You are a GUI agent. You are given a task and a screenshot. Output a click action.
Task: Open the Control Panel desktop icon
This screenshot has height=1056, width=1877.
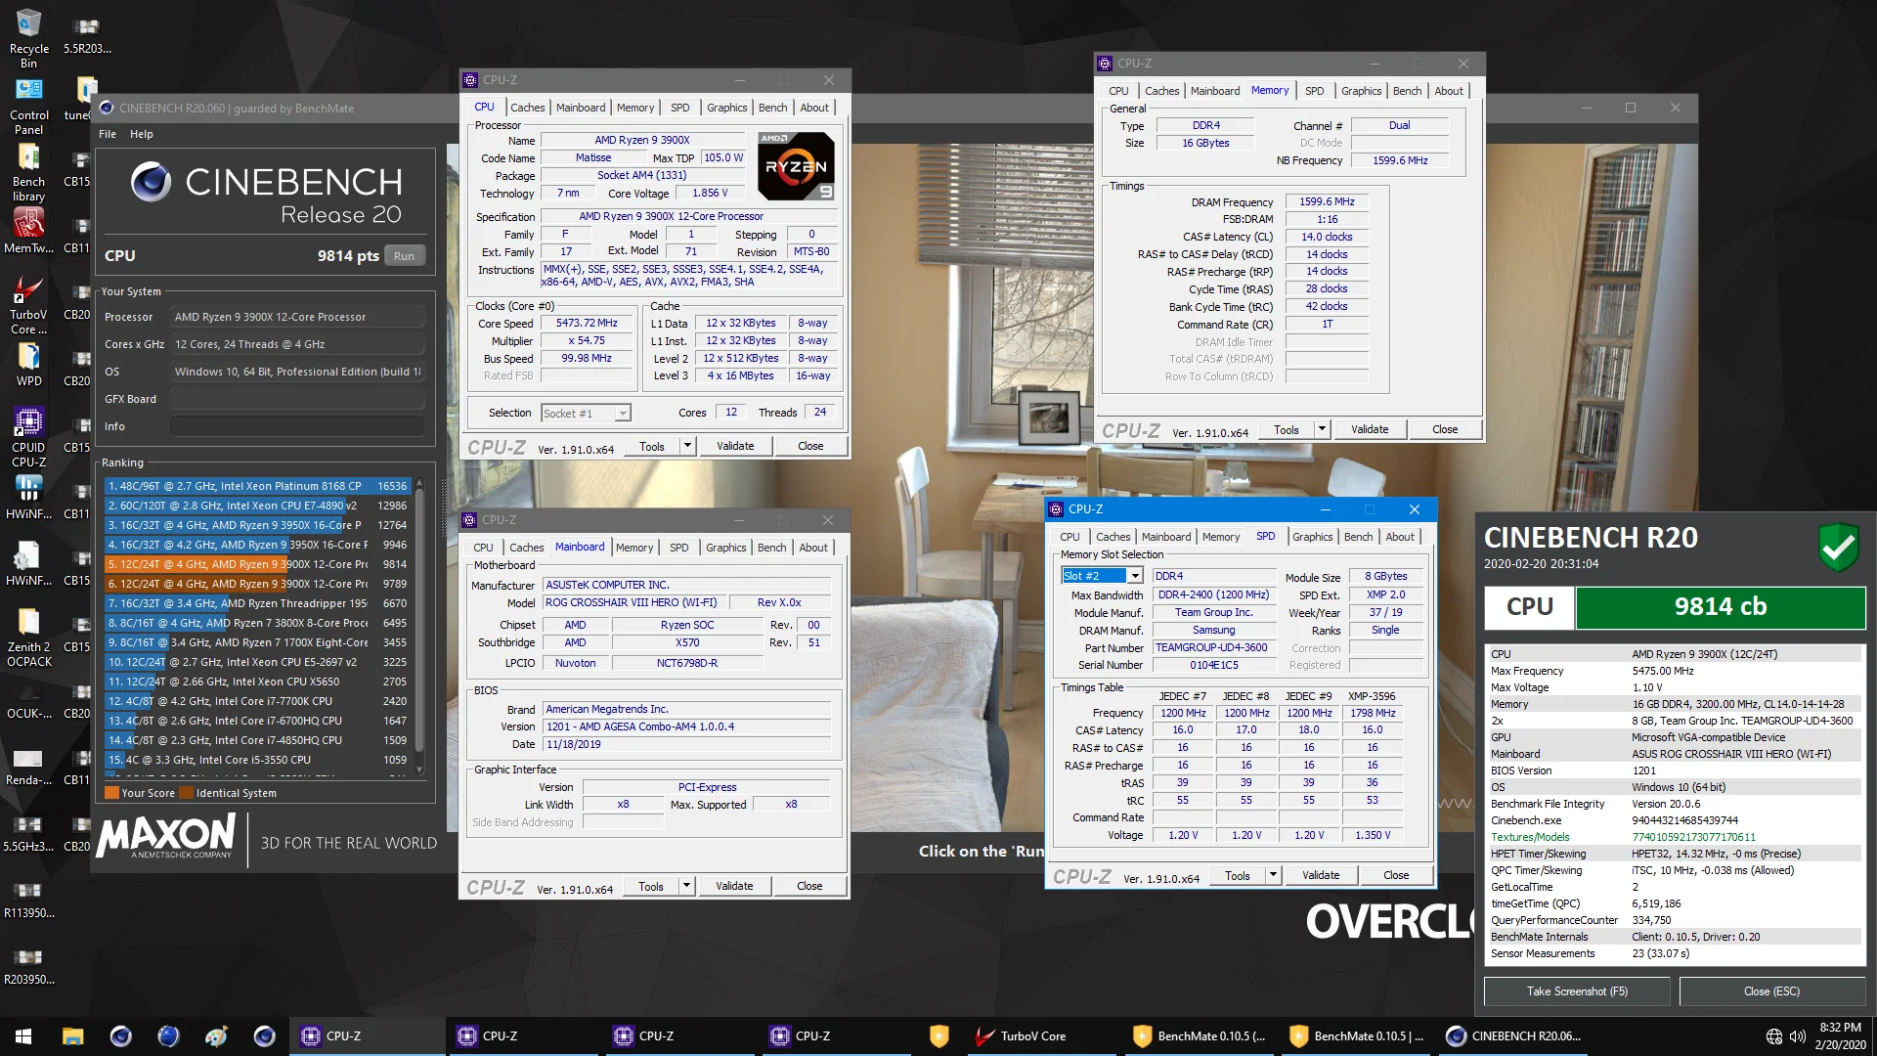(x=29, y=106)
